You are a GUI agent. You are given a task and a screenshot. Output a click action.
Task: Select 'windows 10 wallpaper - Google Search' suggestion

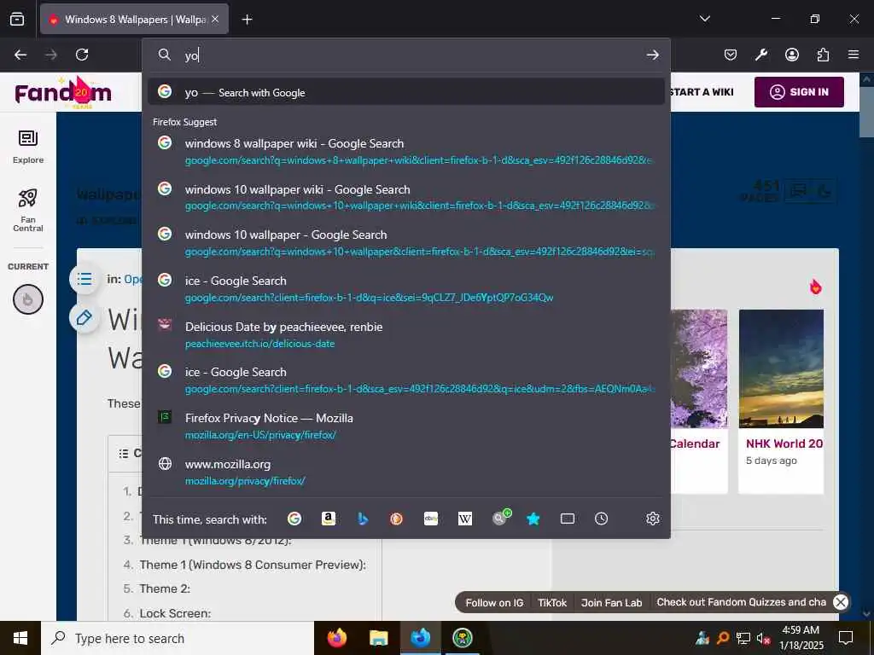click(405, 243)
